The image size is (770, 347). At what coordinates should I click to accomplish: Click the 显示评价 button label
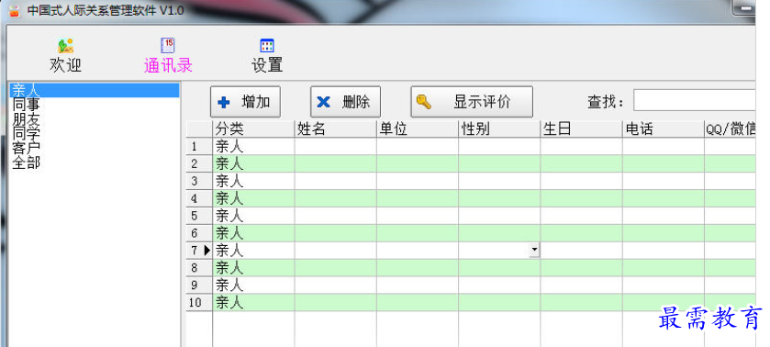tap(482, 102)
